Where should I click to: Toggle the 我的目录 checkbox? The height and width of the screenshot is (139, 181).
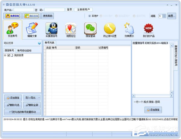9,55
